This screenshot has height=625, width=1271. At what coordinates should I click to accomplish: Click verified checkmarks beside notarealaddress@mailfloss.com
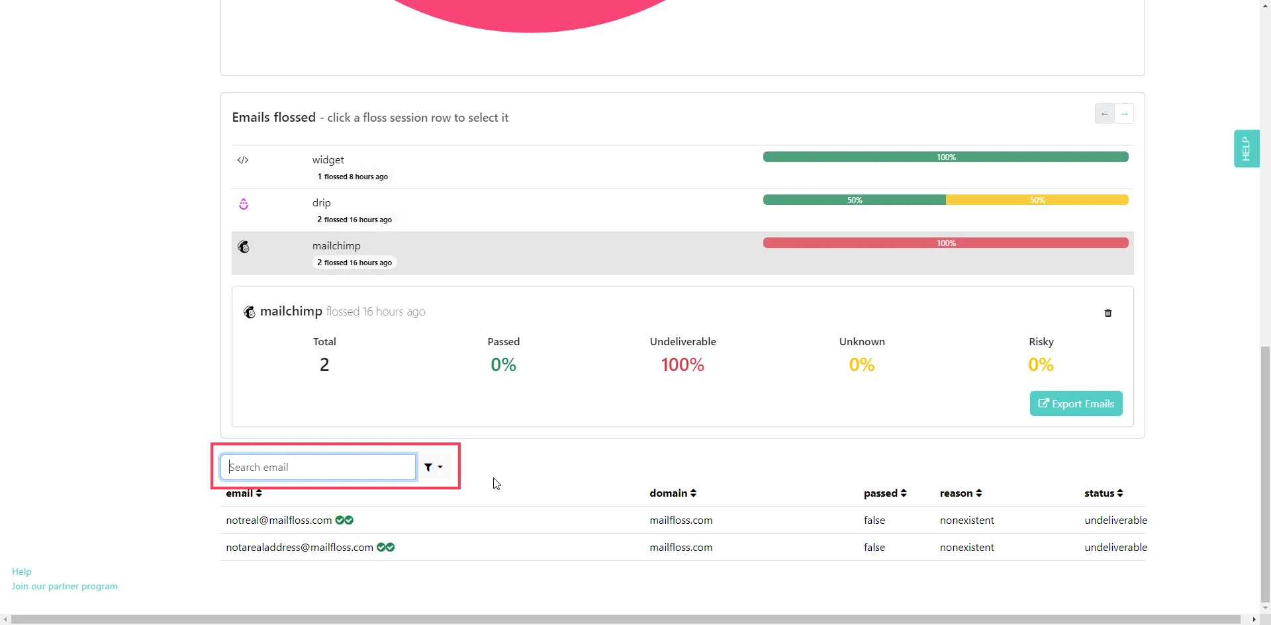click(386, 548)
